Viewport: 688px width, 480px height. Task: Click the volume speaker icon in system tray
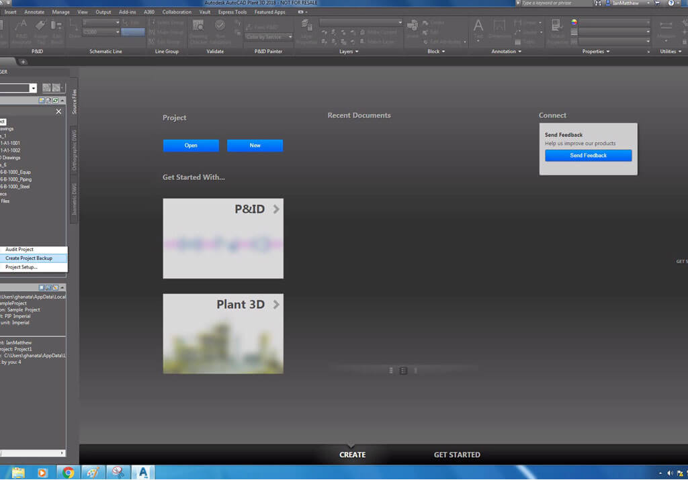pyautogui.click(x=670, y=473)
